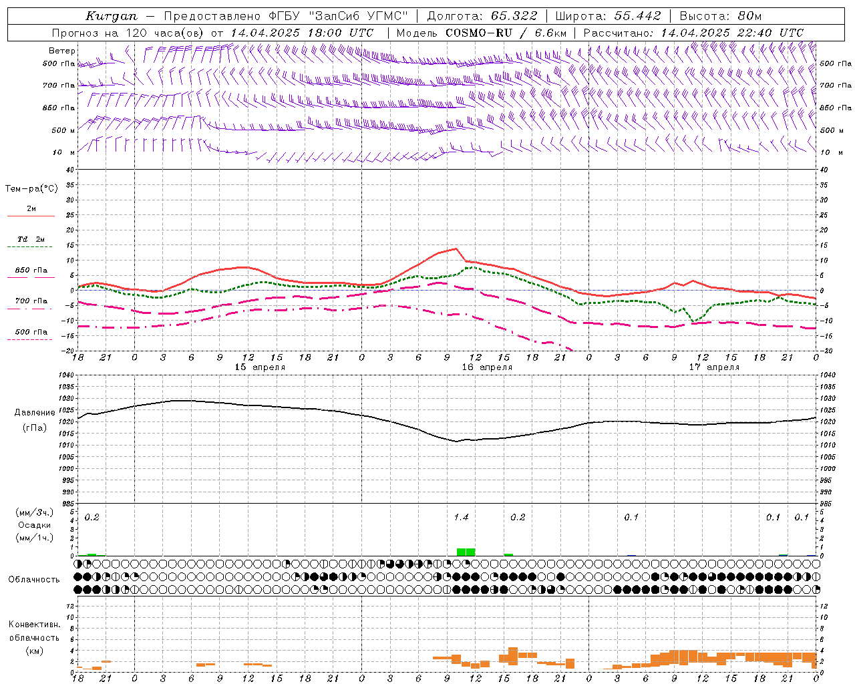
Task: Click the Рассчитано: 14.04.2025 22:40 UTC text
Action: click(693, 33)
